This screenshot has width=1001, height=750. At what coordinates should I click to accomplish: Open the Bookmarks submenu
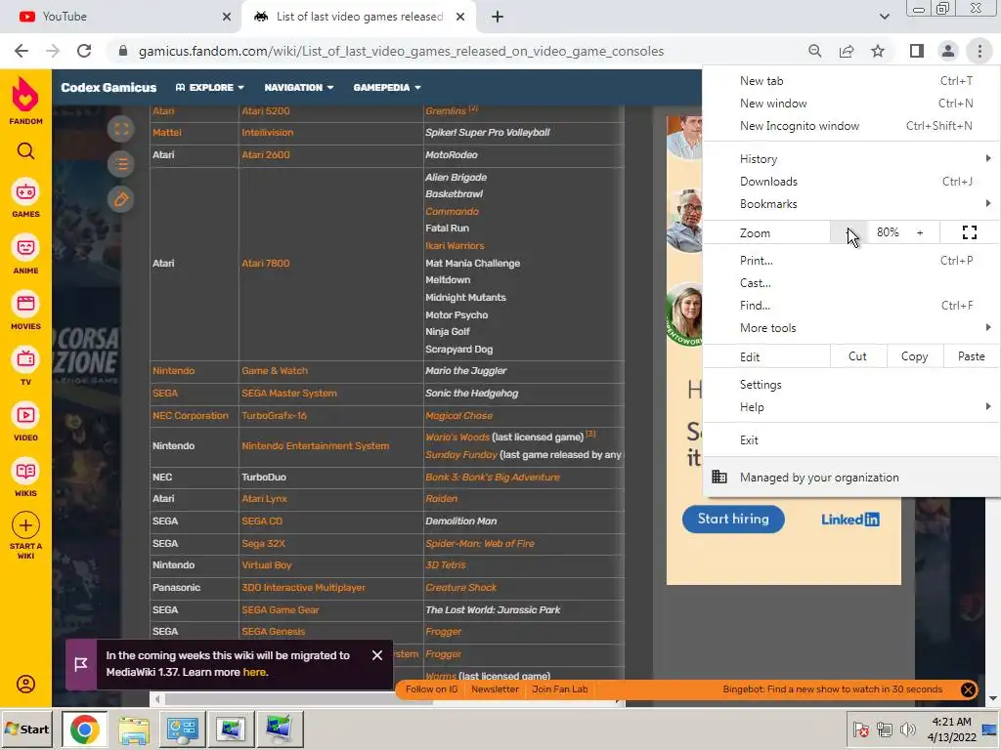851,204
